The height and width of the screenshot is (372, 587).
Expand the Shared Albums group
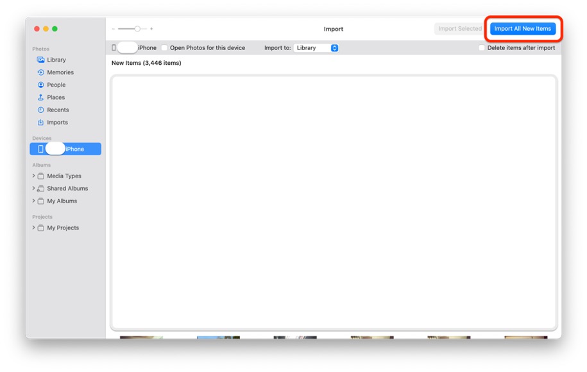(x=34, y=189)
